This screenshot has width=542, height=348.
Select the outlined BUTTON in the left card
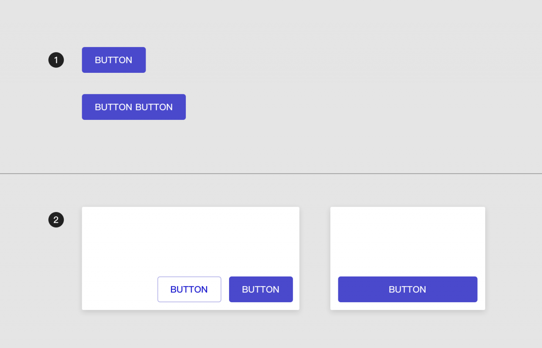click(189, 290)
